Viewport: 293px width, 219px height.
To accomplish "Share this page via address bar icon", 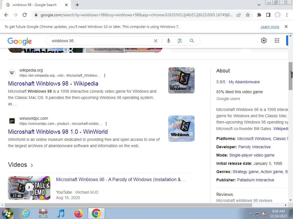I will (239, 15).
